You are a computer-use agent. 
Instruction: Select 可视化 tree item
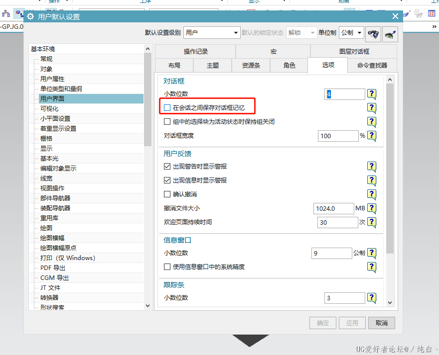click(49, 109)
